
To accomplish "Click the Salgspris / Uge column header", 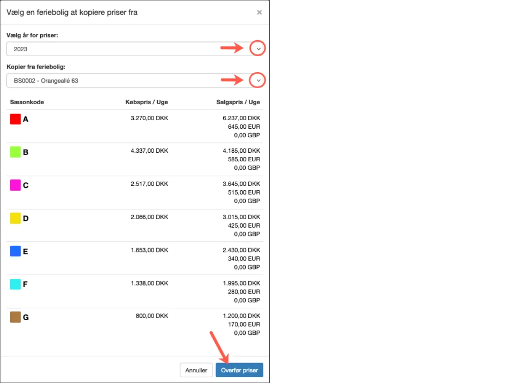I will tap(238, 102).
